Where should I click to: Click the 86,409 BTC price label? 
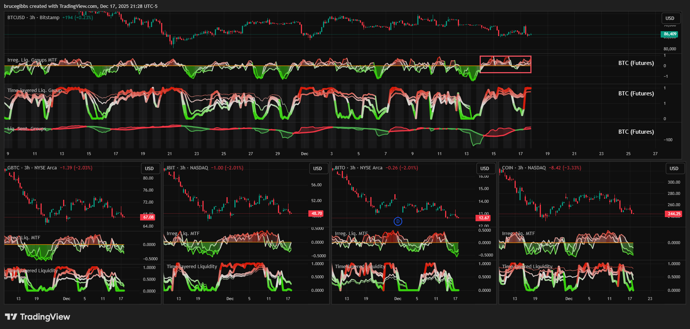coord(669,34)
